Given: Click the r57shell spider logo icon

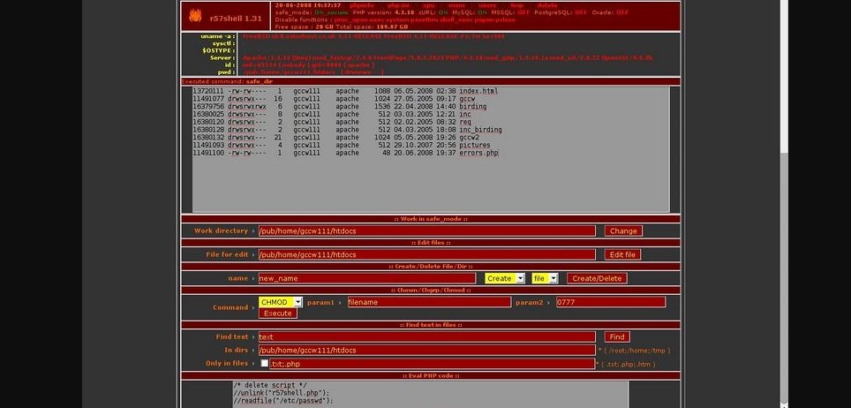Looking at the screenshot, I should point(195,16).
